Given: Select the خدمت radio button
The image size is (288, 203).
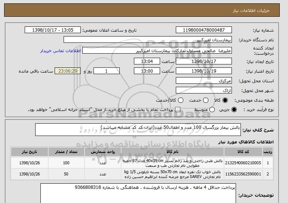Looking at the screenshot, I should pos(206,100).
